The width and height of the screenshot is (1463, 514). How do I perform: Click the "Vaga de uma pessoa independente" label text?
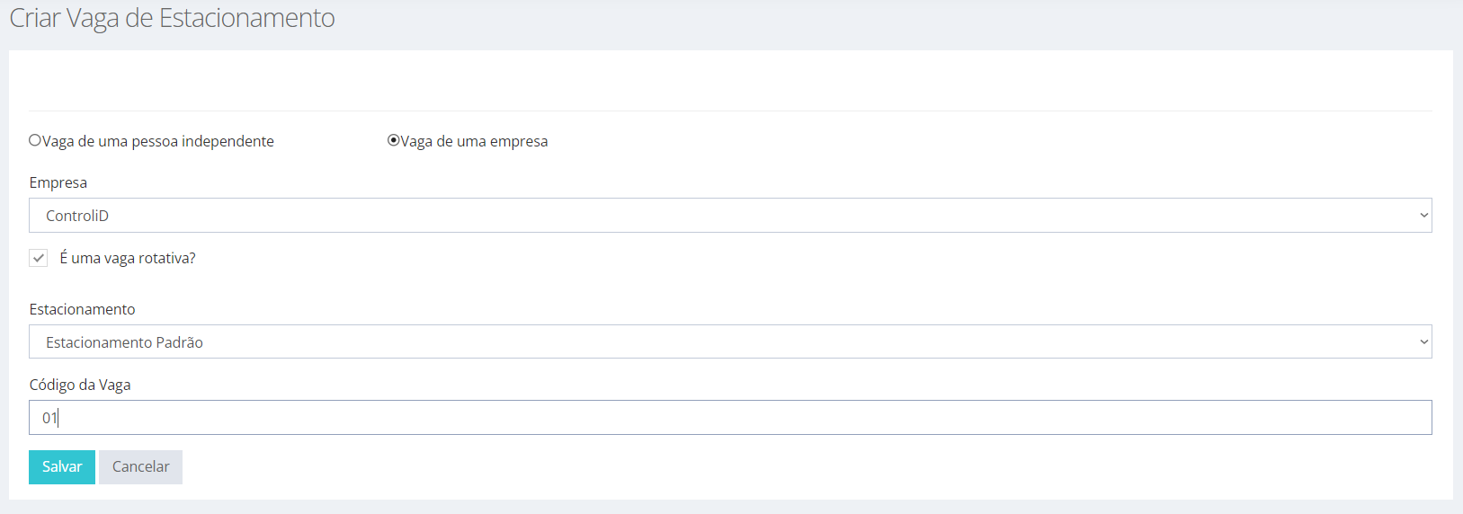point(158,141)
